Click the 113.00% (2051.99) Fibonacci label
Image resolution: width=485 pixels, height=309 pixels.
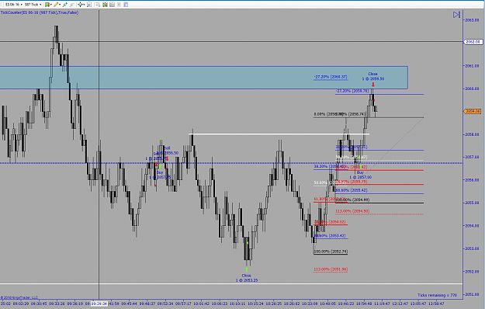point(331,269)
